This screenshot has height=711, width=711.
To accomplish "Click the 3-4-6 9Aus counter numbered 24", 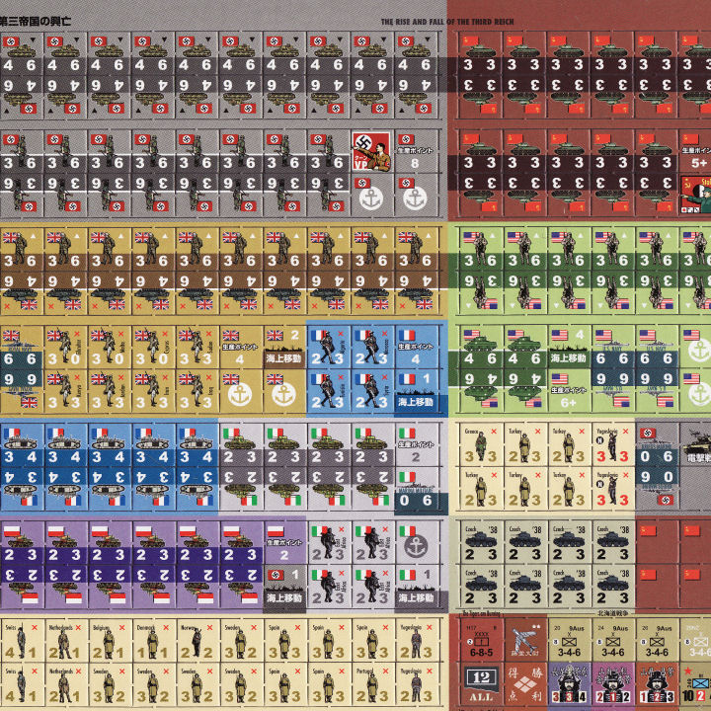I will click(x=612, y=642).
